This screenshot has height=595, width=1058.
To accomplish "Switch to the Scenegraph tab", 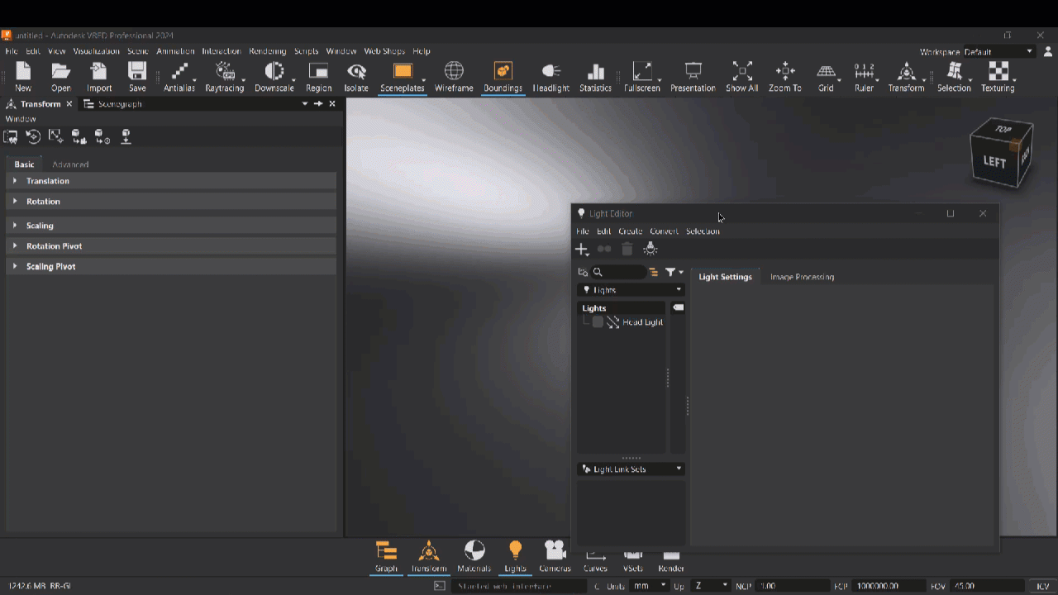I will point(113,104).
